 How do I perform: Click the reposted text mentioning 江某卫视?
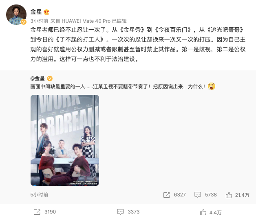click(x=118, y=86)
